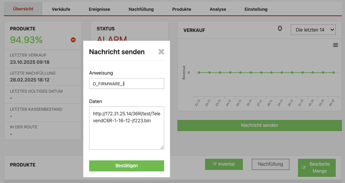Select the Übersicht tab
Image resolution: width=345 pixels, height=183 pixels.
(x=23, y=9)
